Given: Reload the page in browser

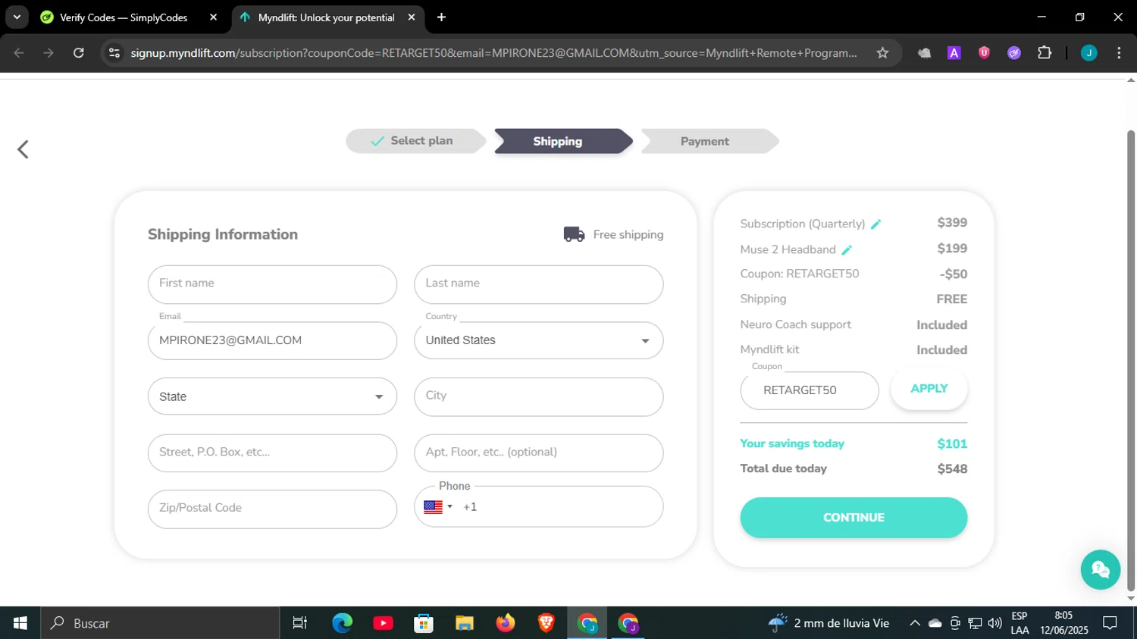Looking at the screenshot, I should click(78, 53).
